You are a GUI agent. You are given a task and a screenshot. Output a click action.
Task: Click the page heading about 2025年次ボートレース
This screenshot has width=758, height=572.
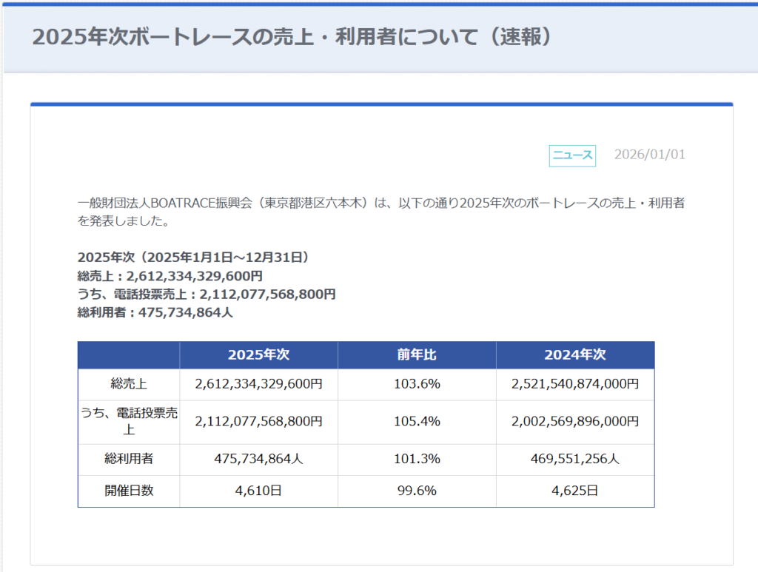(292, 38)
